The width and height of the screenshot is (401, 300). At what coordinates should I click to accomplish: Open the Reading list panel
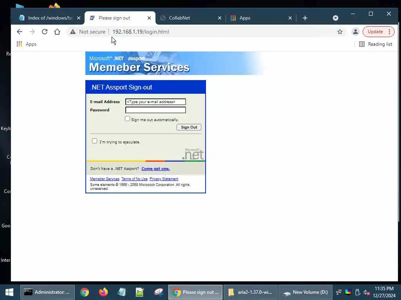(x=376, y=44)
